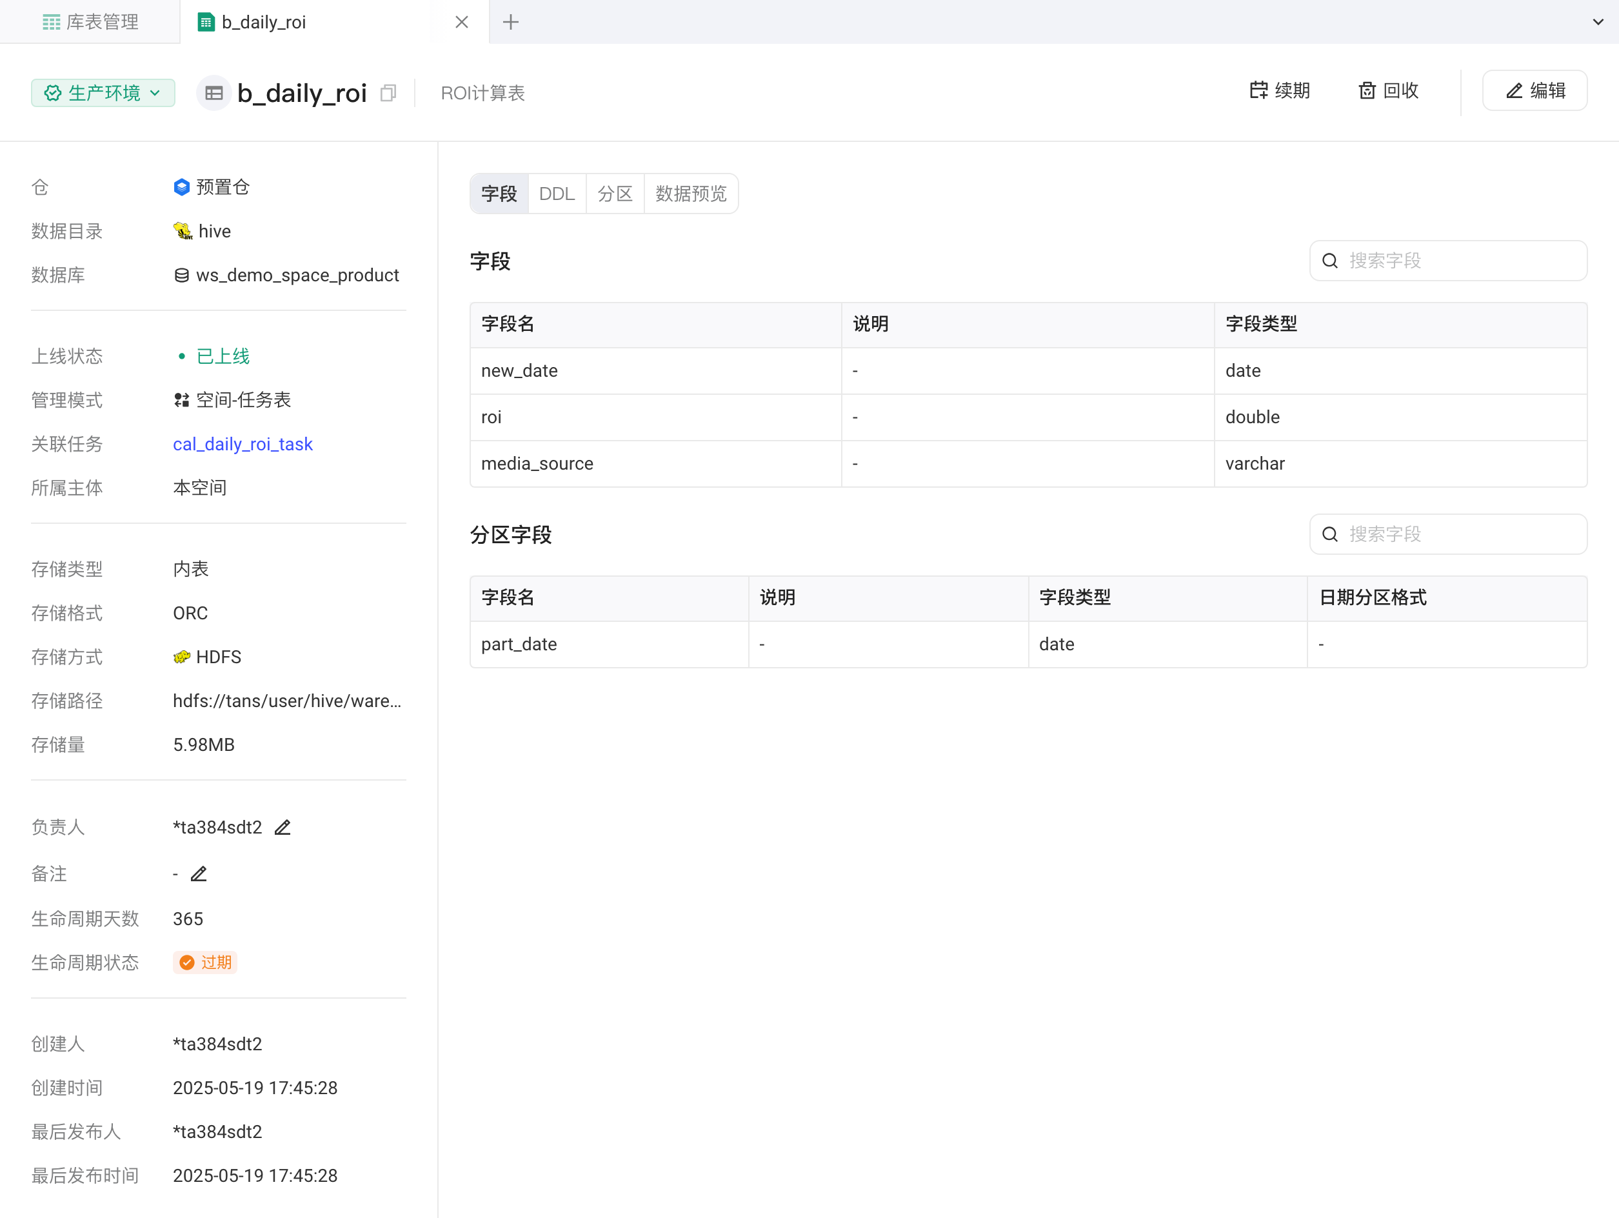Copy the b_daily_roi table name
The image size is (1619, 1218).
388,93
